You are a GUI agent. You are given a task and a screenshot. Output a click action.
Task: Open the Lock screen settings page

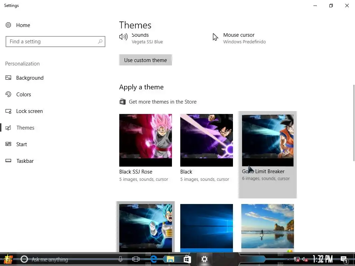(29, 111)
